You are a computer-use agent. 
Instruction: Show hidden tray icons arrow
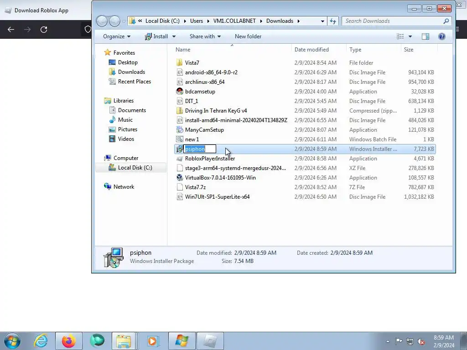pos(388,341)
